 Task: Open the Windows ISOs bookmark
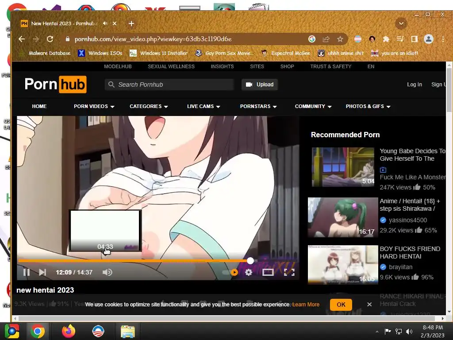pyautogui.click(x=100, y=53)
